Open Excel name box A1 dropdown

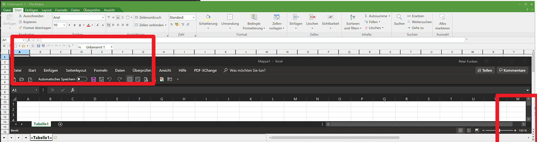tap(37, 90)
